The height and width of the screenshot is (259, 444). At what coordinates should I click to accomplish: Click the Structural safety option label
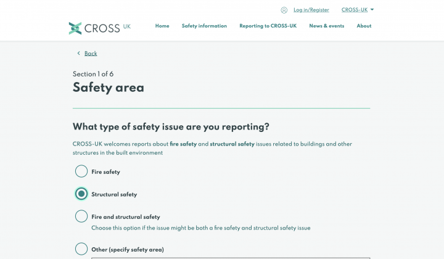click(114, 194)
